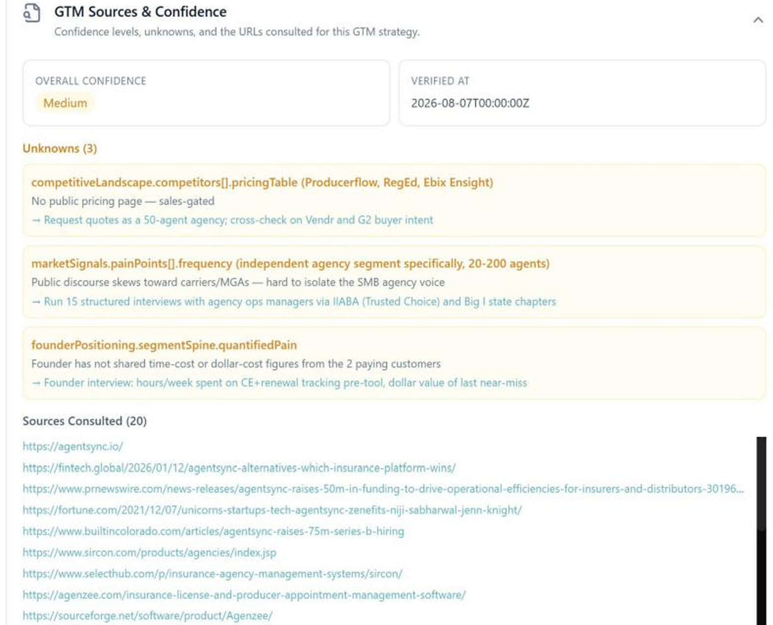773x625 pixels.
Task: Click the Confidence levels subtitle text
Action: point(237,32)
